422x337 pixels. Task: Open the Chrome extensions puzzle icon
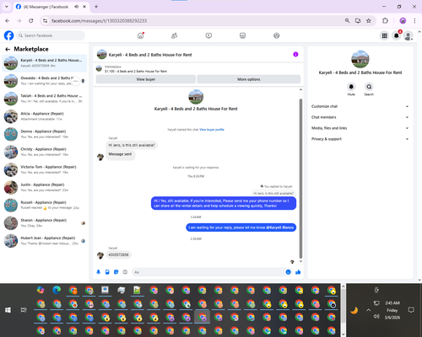(385, 21)
